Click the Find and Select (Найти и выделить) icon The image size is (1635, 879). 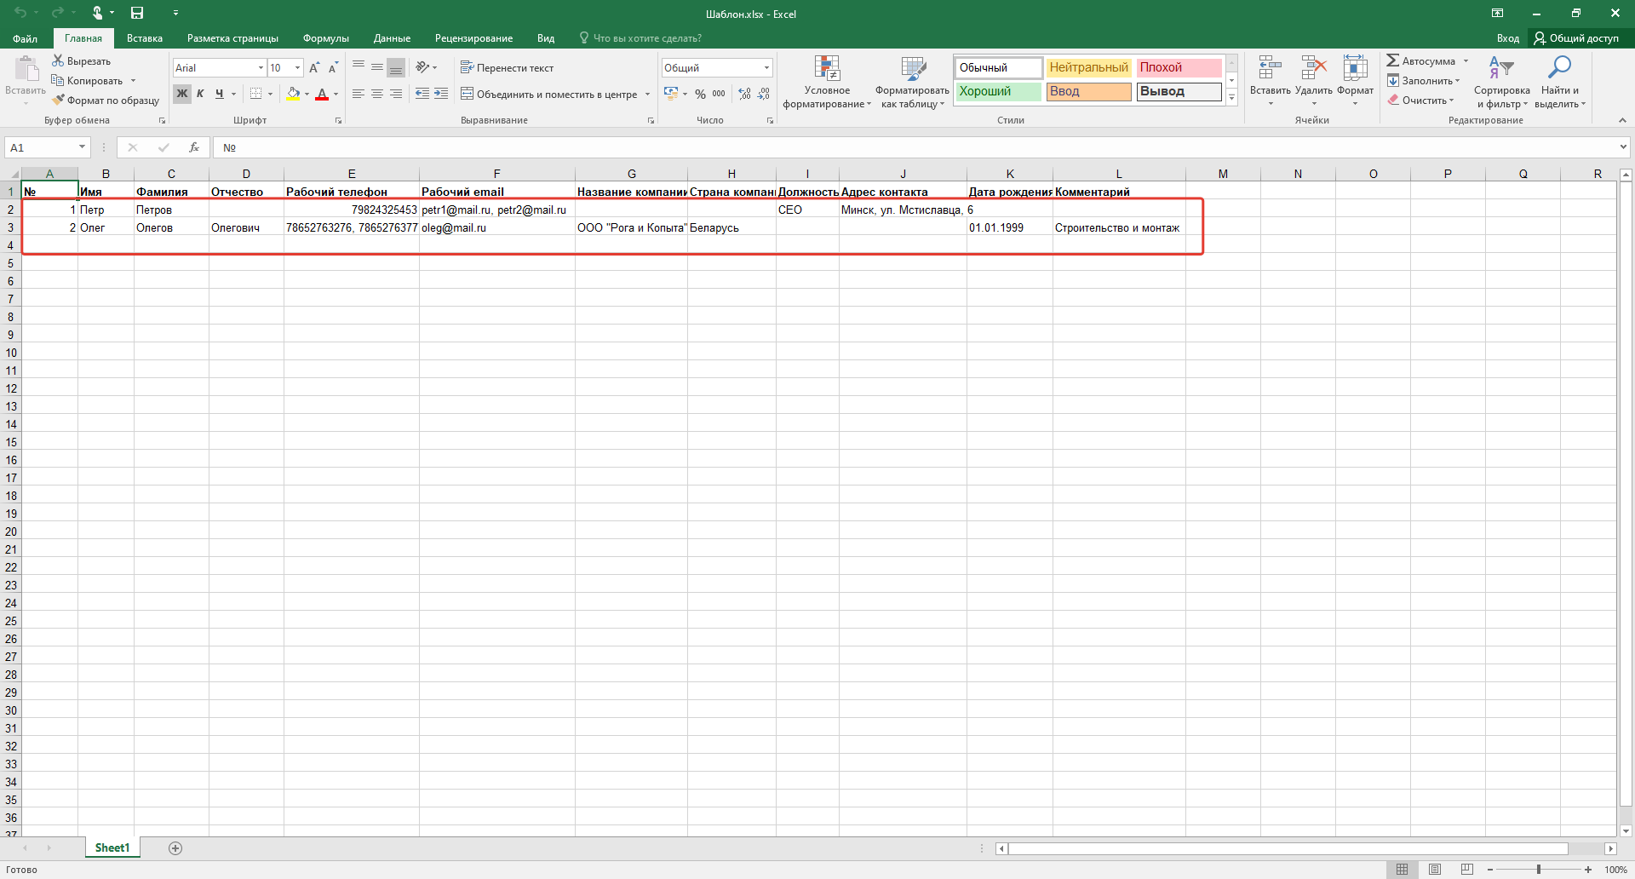[x=1559, y=68]
